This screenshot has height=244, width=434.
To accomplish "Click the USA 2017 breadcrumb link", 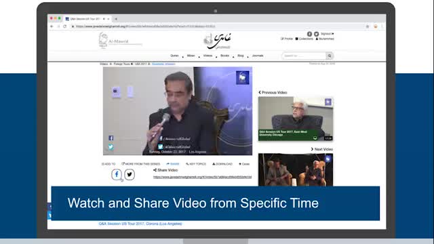I will click(140, 64).
